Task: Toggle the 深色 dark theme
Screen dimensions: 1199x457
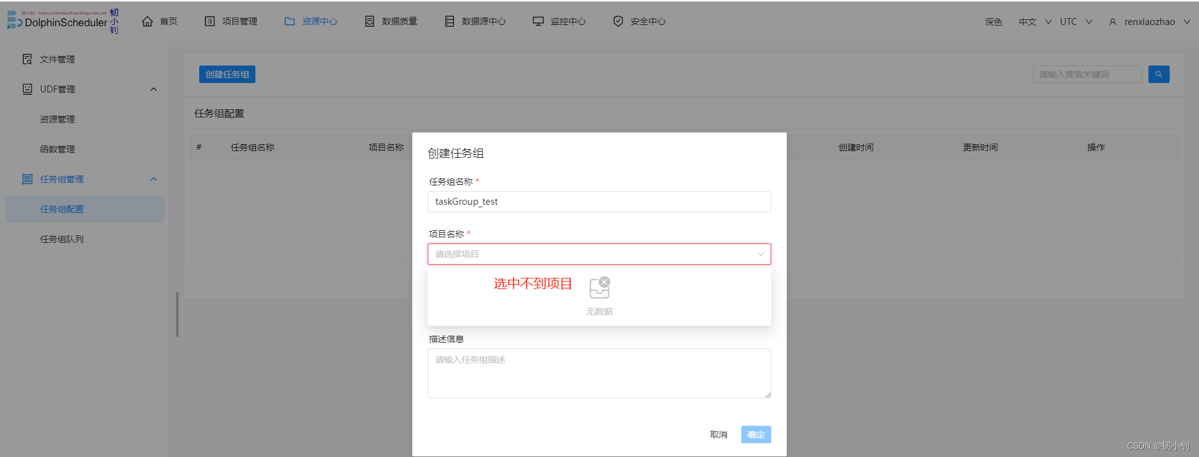Action: [994, 22]
